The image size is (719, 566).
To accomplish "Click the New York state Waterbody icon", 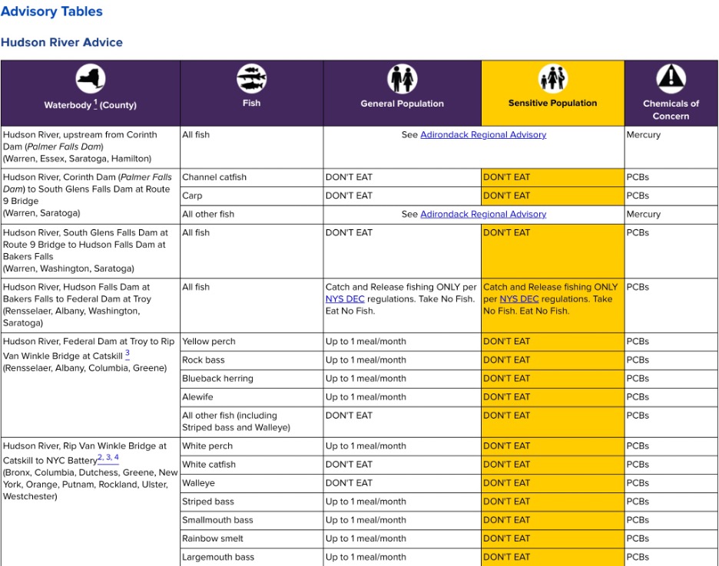I will 91,79.
